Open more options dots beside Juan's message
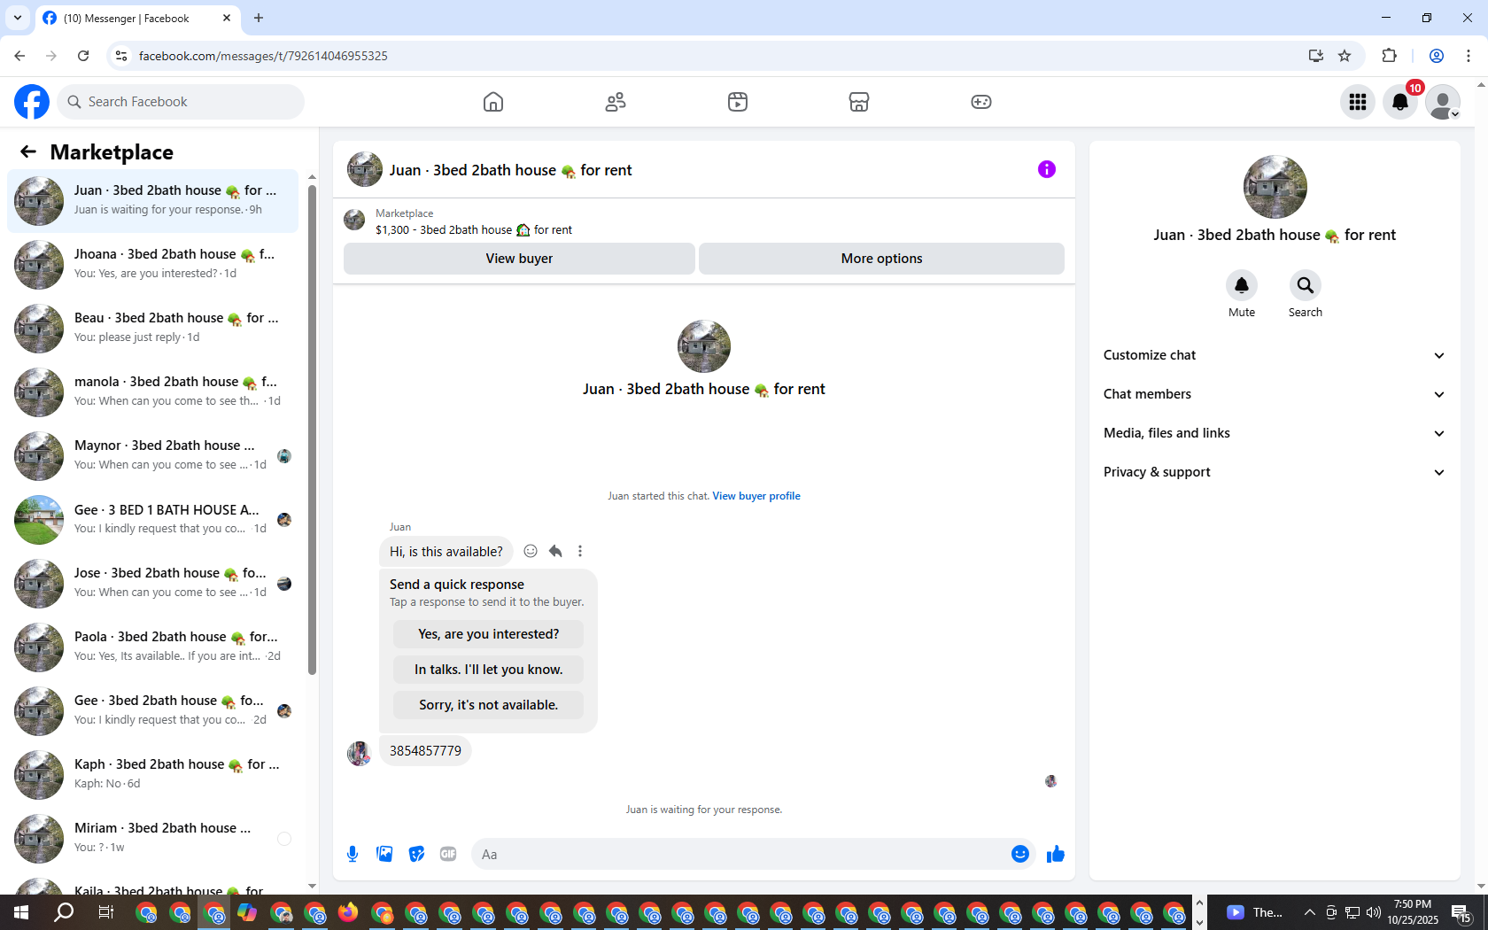Screen dimensions: 1488x930 coord(580,551)
